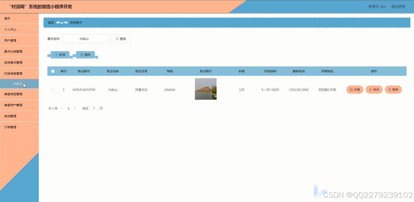The width and height of the screenshot is (414, 202).
Task: Click the next page arrow in pagination
Action: tap(75, 108)
